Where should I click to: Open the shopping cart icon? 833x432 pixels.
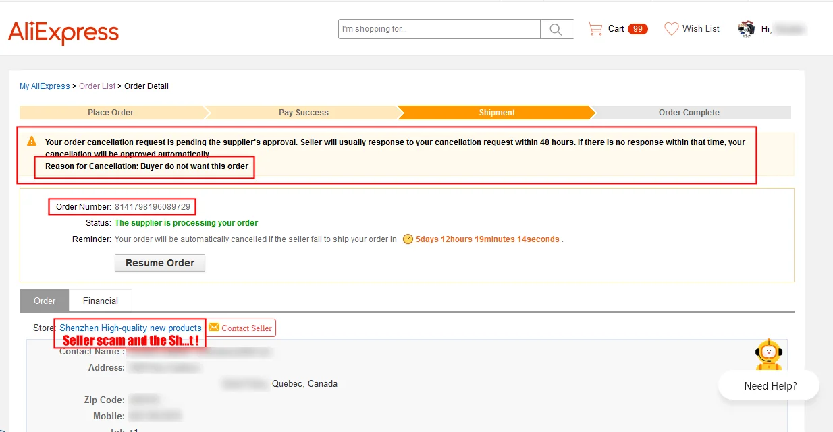595,29
